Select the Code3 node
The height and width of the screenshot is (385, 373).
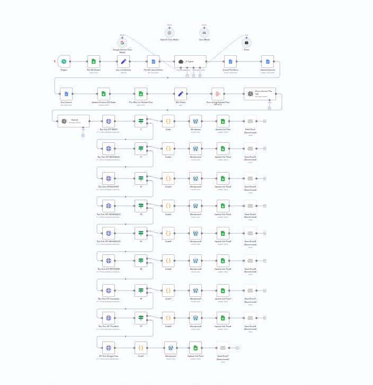point(168,177)
